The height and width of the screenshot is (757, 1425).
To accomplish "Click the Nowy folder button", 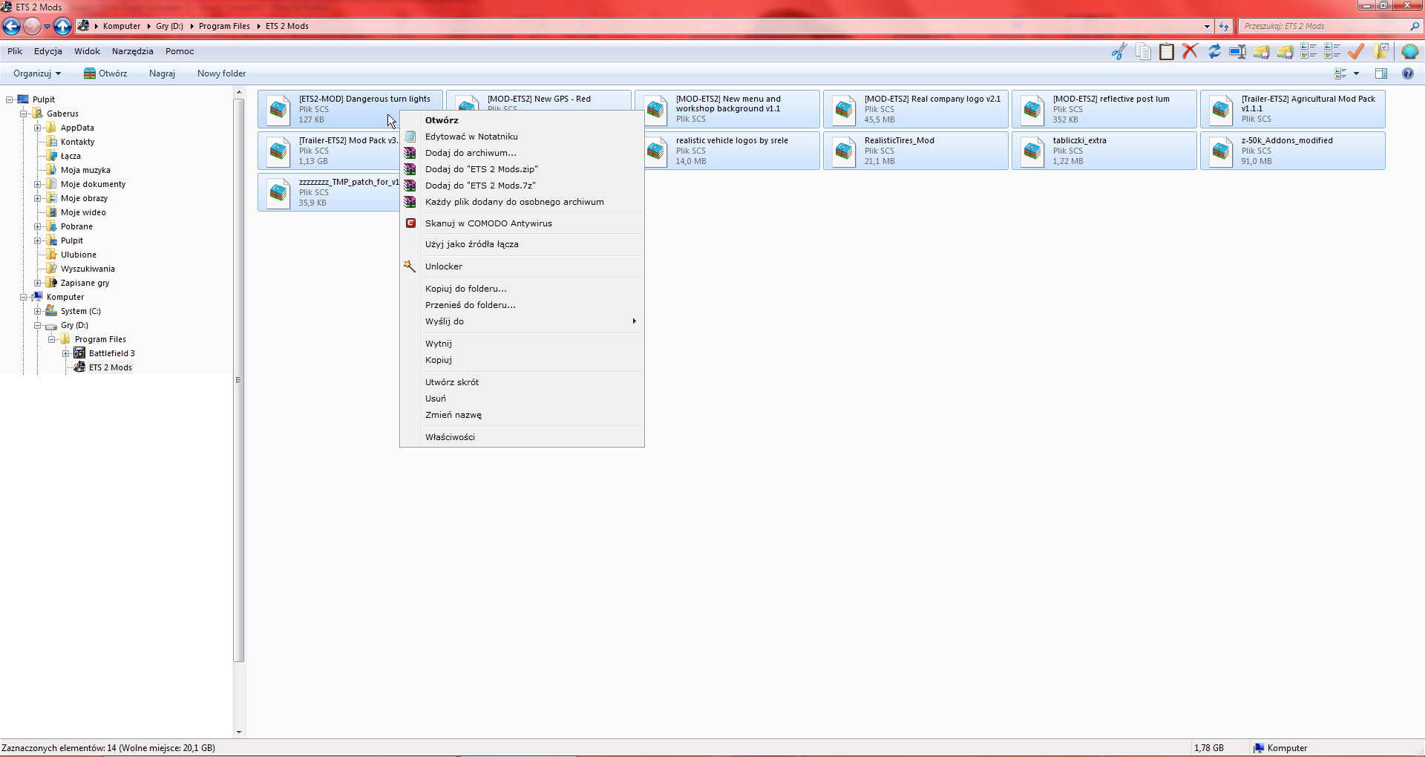I will coord(221,73).
